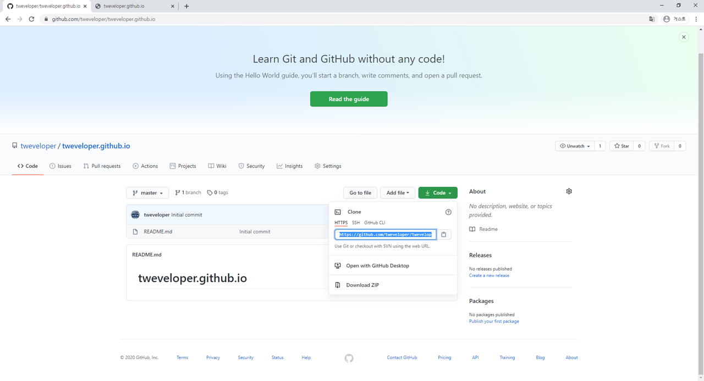Screen dimensions: 704x381
Task: Dismiss the Learn Git banner
Action: 684,37
